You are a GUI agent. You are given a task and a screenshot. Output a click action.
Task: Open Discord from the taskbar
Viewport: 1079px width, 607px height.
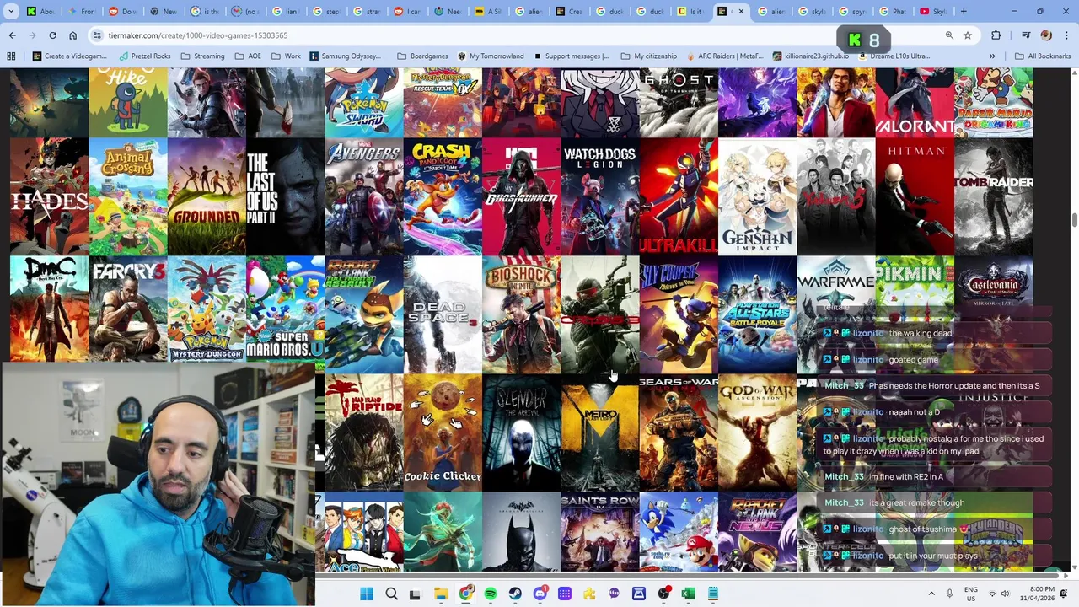540,594
